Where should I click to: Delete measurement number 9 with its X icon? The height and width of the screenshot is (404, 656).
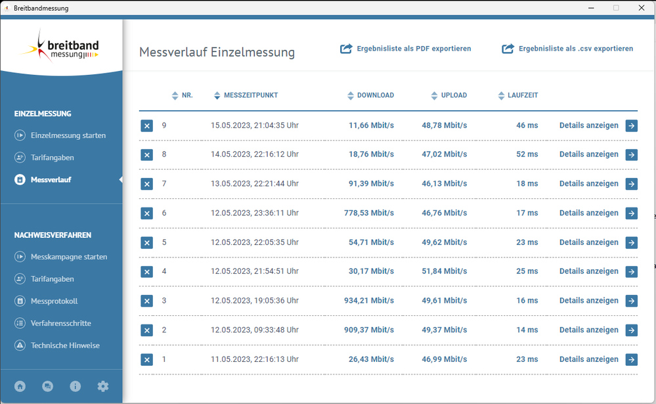click(146, 125)
